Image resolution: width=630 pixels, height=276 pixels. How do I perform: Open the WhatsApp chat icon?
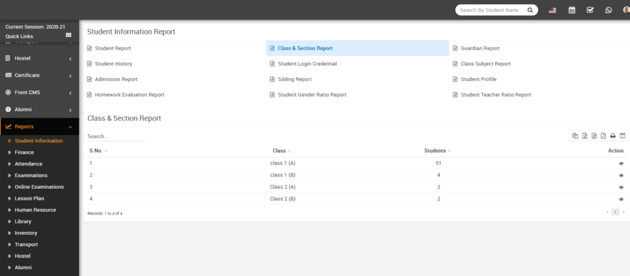coord(608,10)
